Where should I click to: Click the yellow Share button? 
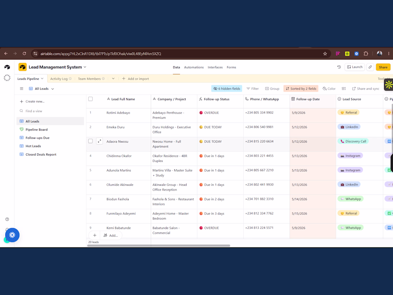pyautogui.click(x=383, y=67)
